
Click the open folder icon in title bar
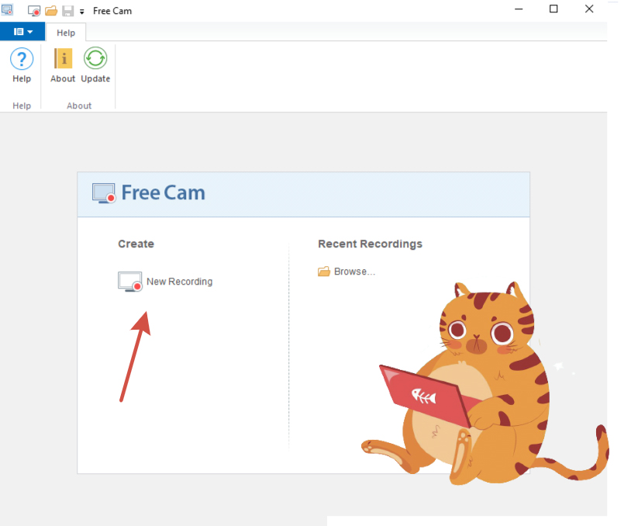[x=51, y=11]
